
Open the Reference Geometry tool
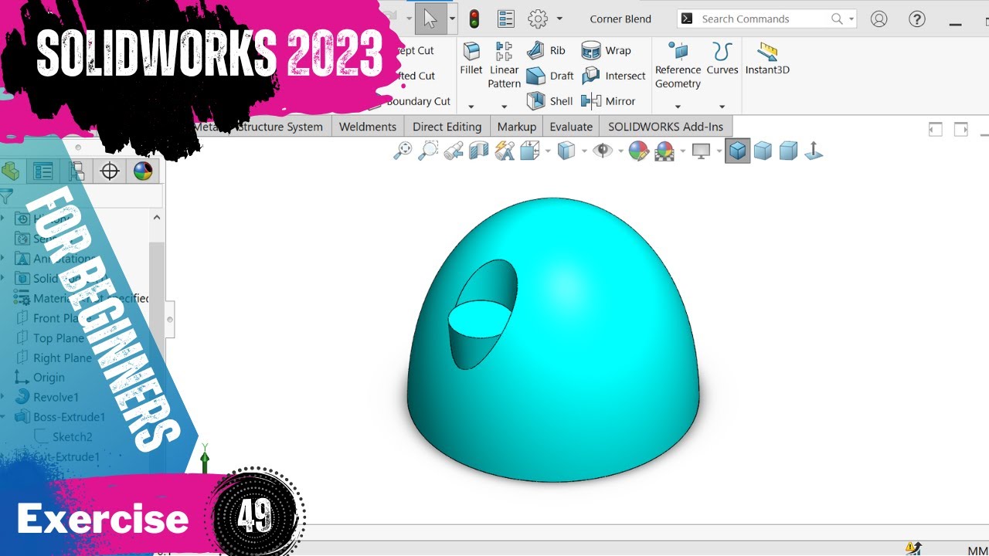coord(678,66)
